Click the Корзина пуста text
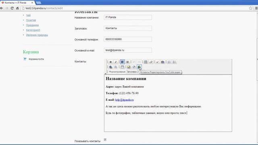258x145 pixels. (x=36, y=59)
